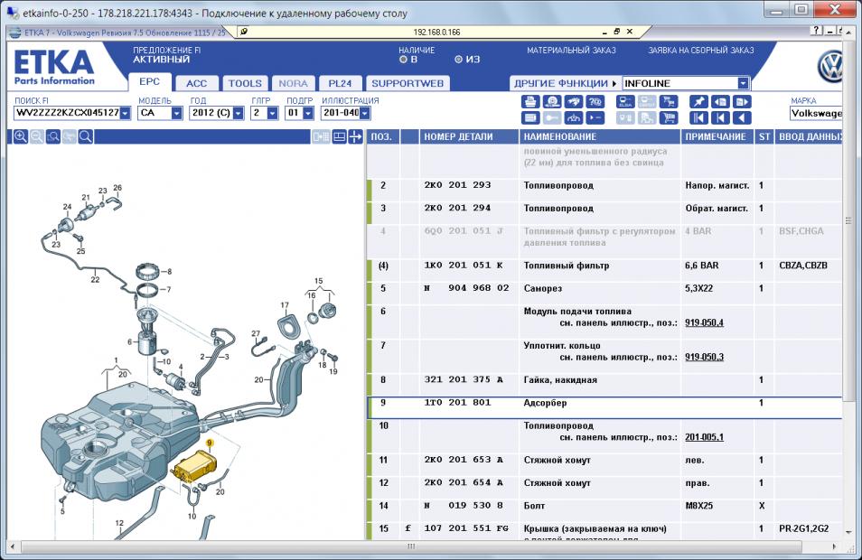Screen dimensions: 862x560
Task: Click МАТЕРИАЛЬНЫЙ ЗАКАЗ in the header
Action: 571,50
